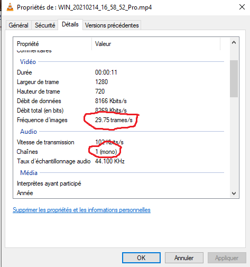Click the scroll up arrow
This screenshot has width=250, height=267.
tap(234, 42)
